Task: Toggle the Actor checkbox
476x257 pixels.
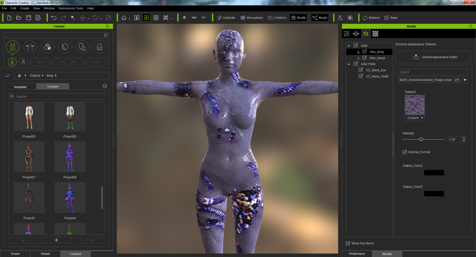Action: (x=356, y=45)
